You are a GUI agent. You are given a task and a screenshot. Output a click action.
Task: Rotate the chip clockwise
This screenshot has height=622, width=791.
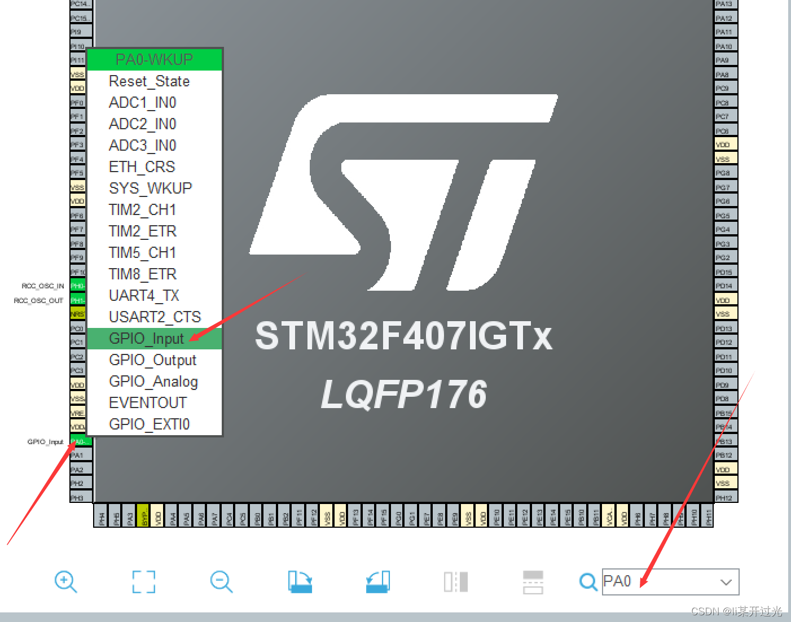coord(300,581)
